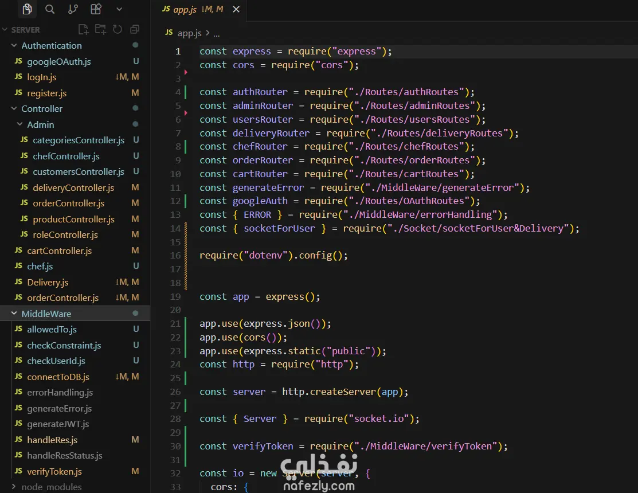Viewport: 638px width, 493px height.
Task: Open verifyToken.js in MiddleWare
Action: coord(54,471)
